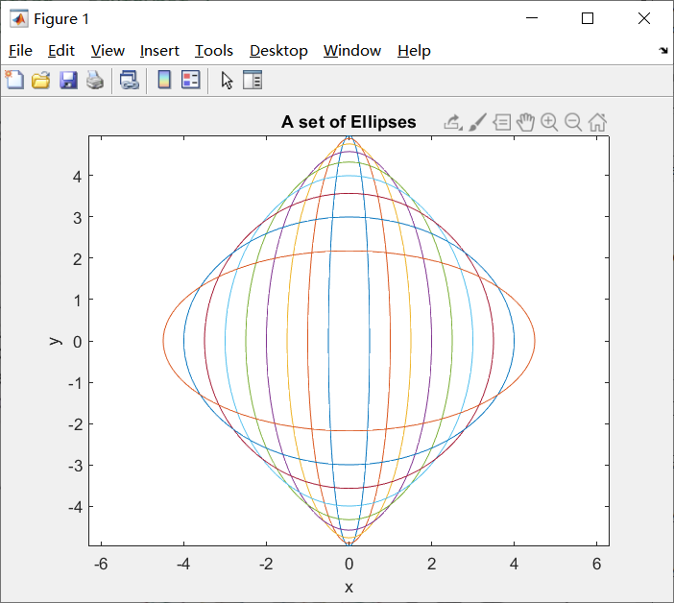The width and height of the screenshot is (674, 603).
Task: Insert a legend via the toolbar icon
Action: pyautogui.click(x=191, y=80)
